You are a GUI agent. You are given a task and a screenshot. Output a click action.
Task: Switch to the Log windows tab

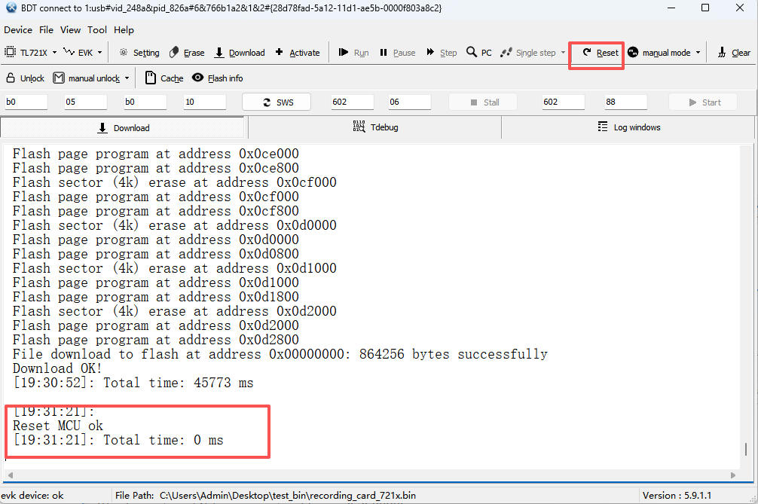click(628, 127)
